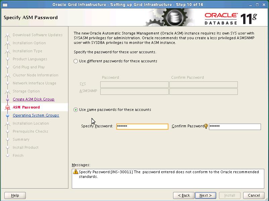Cancel the Grid Infrastructure installer

tap(254, 195)
